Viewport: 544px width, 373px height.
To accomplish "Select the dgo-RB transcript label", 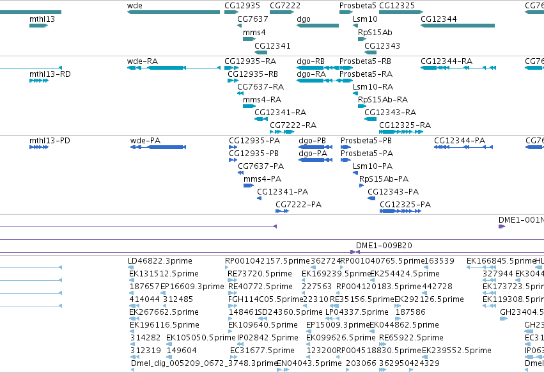I will [x=311, y=61].
